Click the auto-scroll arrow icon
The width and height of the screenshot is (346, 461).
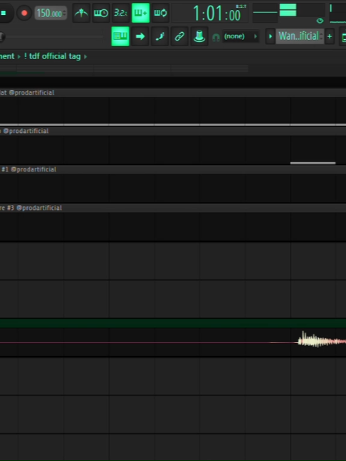pyautogui.click(x=140, y=36)
